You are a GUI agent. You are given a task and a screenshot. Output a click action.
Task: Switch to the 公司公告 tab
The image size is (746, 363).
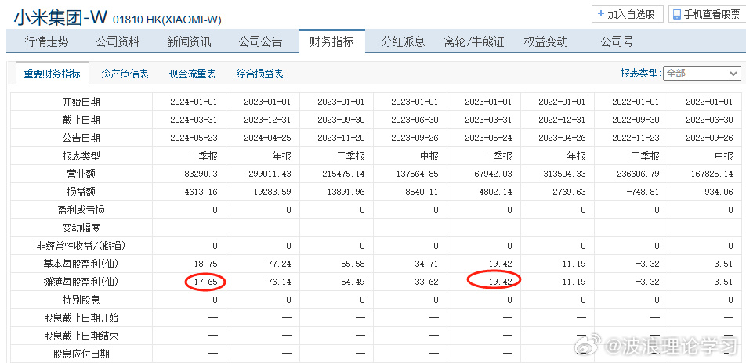click(x=261, y=41)
